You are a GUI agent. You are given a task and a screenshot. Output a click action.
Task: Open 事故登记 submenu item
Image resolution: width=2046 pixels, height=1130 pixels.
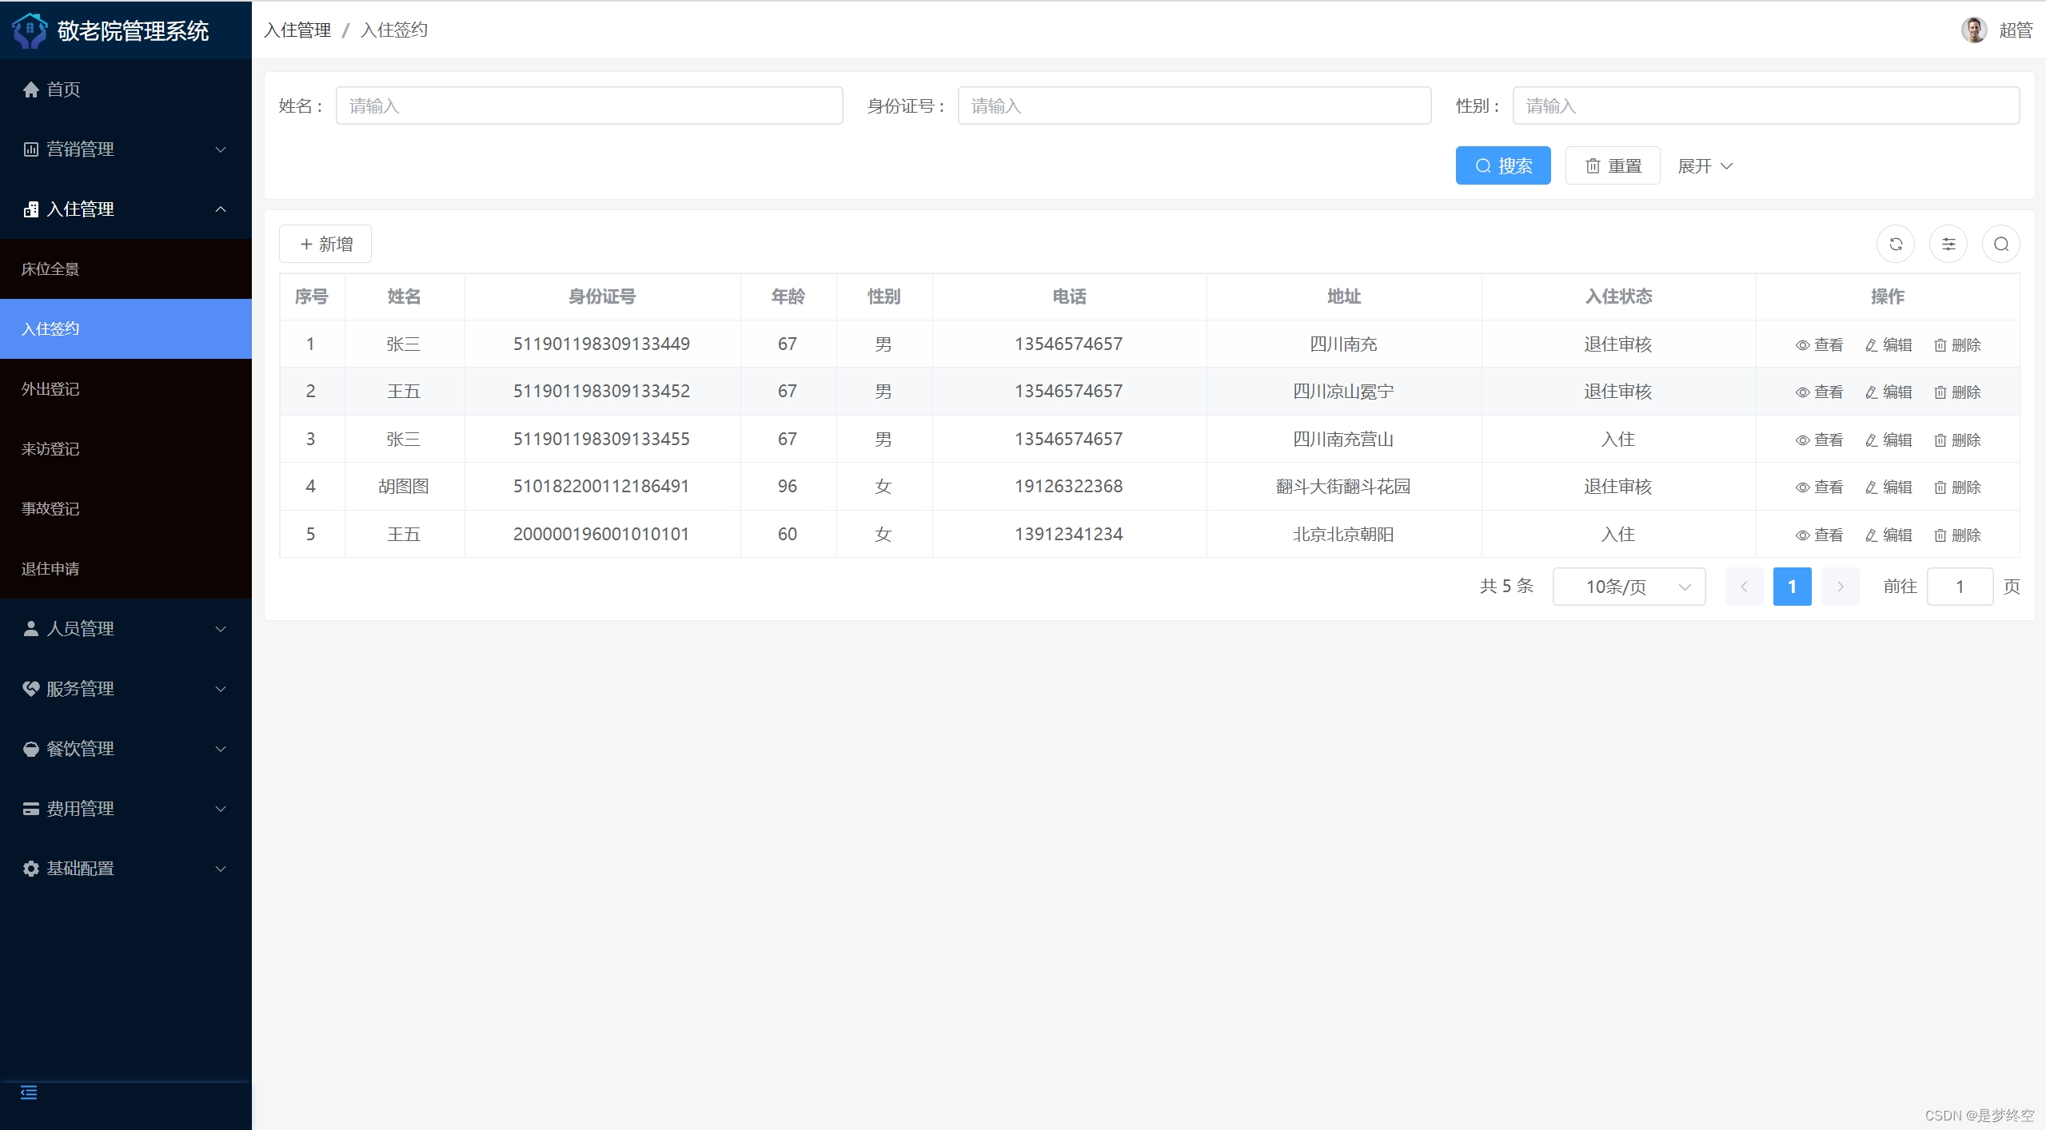[x=126, y=509]
